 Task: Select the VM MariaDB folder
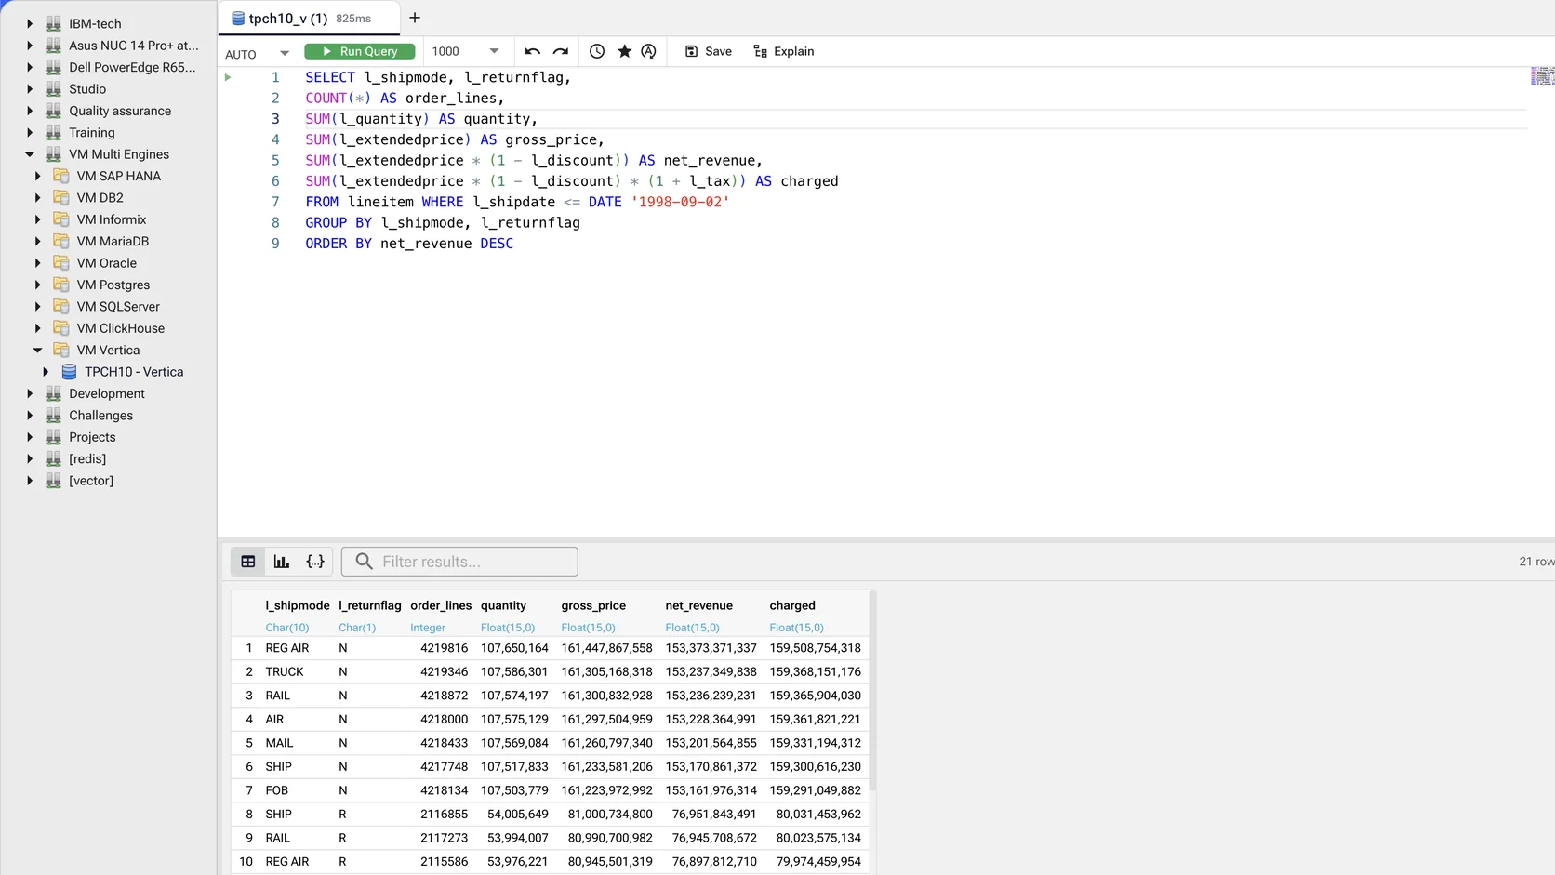[x=113, y=241]
